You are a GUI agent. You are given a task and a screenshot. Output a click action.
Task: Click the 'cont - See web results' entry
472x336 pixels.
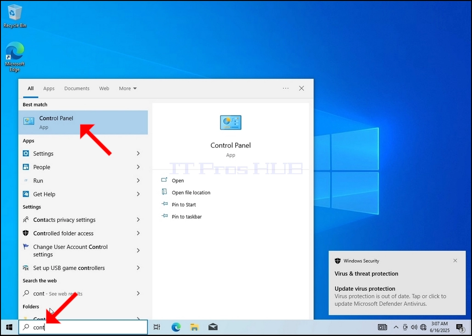83,293
